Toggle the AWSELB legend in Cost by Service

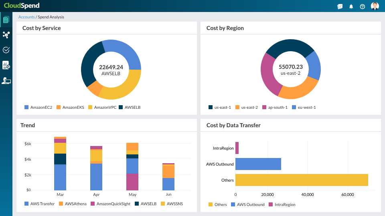(130, 107)
